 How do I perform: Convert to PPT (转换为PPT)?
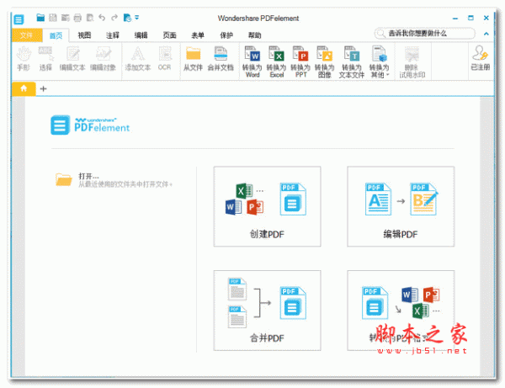pos(300,61)
